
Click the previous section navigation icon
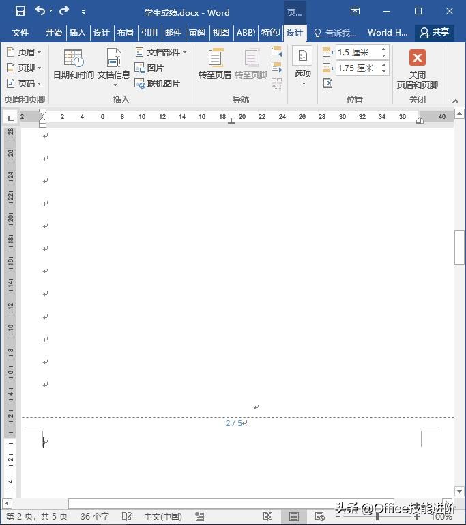click(x=276, y=52)
